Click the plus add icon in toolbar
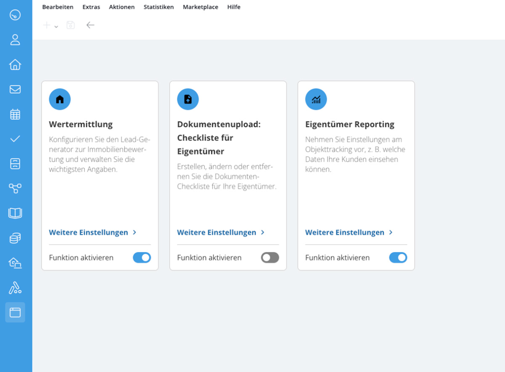This screenshot has height=372, width=505. coord(47,25)
